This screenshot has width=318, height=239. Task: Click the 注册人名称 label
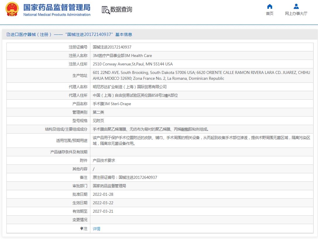78,56
